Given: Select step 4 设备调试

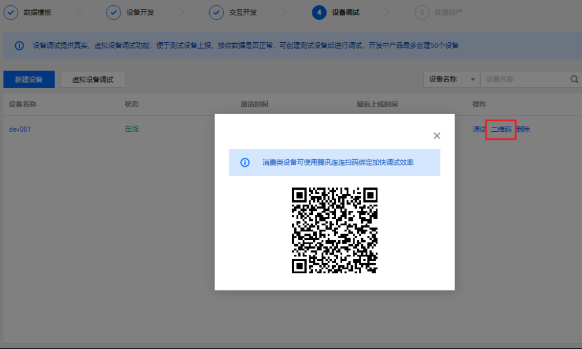Looking at the screenshot, I should pyautogui.click(x=336, y=13).
